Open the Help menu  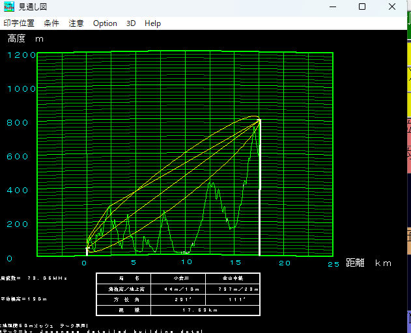click(152, 23)
